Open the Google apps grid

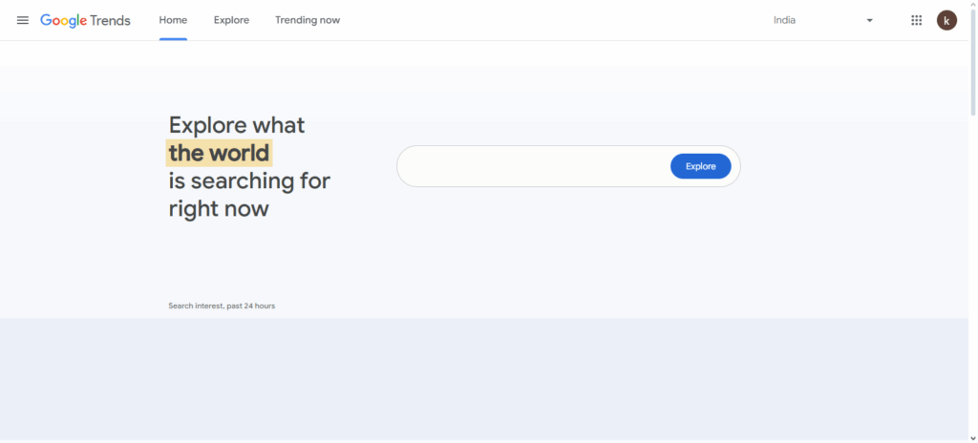pos(917,20)
